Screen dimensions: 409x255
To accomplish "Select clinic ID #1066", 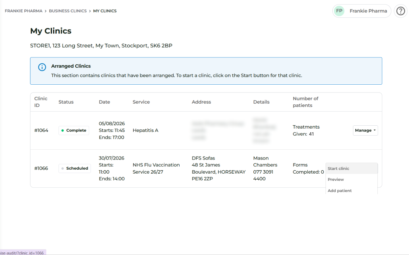I will pyautogui.click(x=41, y=168).
